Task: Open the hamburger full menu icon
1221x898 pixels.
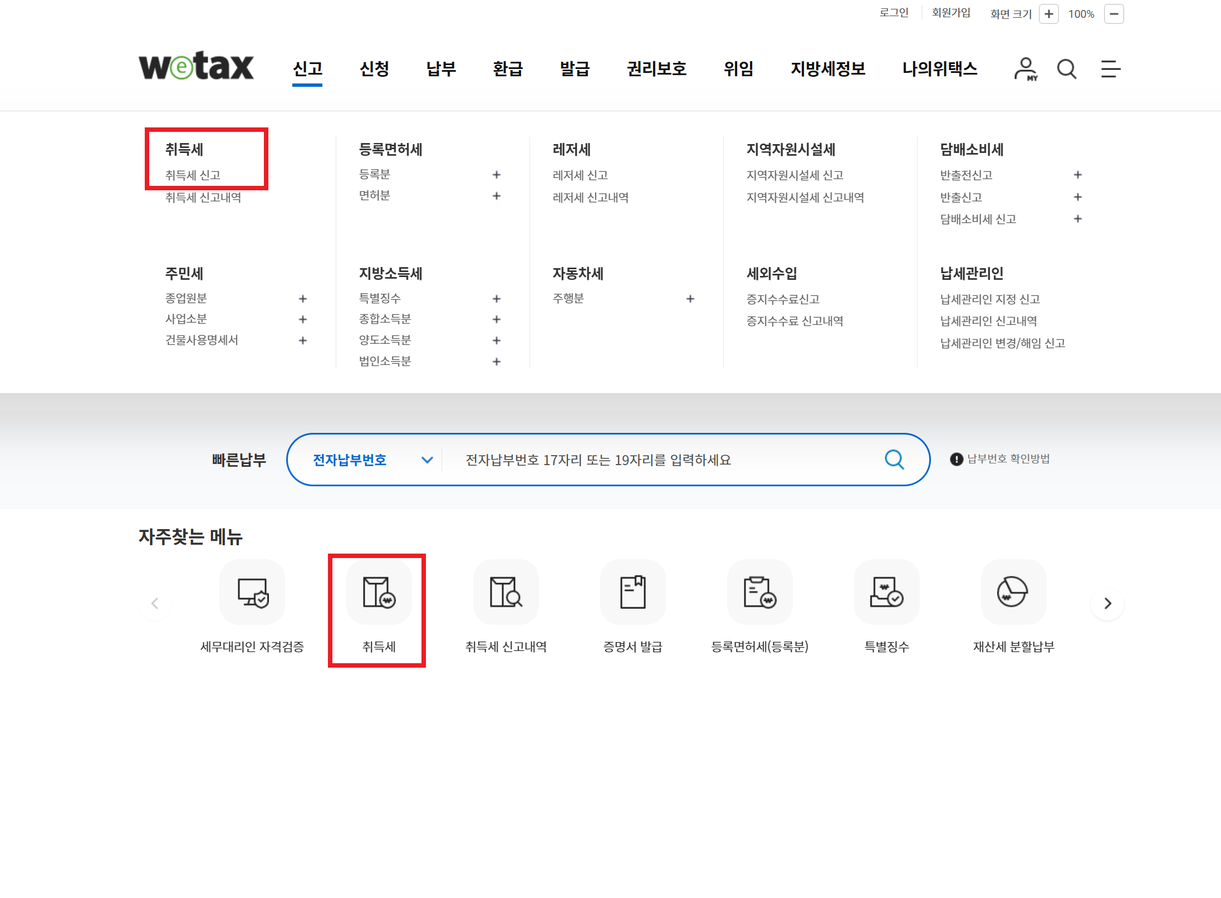Action: point(1110,69)
